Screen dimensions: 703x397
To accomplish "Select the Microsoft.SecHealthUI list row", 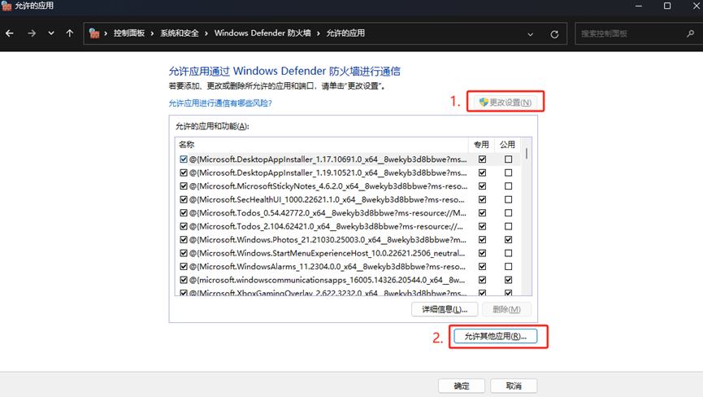I will coord(348,199).
